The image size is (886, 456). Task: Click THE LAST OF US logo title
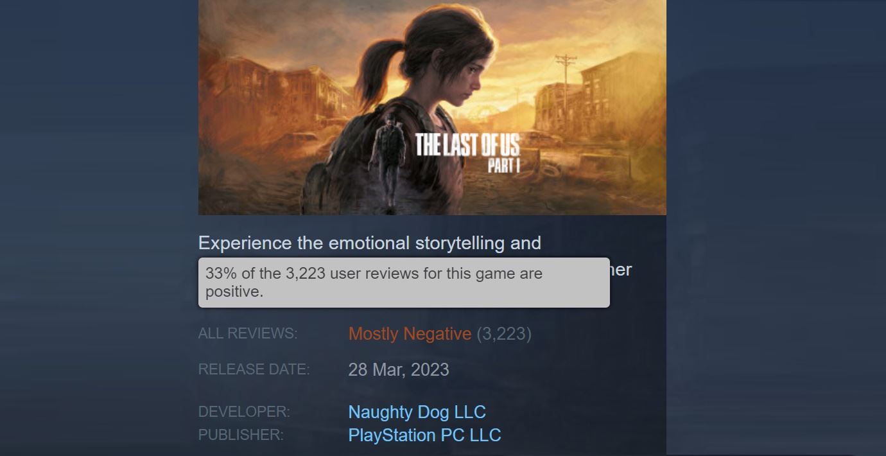[x=467, y=145]
